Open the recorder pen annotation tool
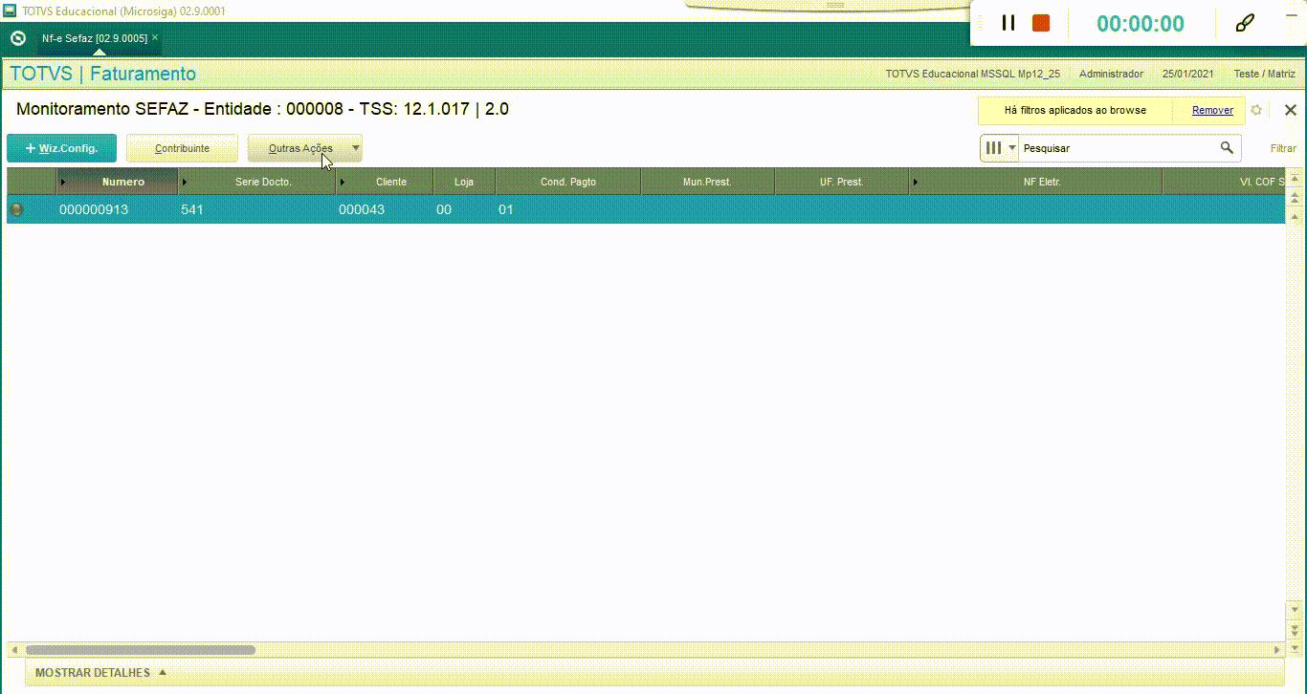The image size is (1307, 694). tap(1245, 23)
